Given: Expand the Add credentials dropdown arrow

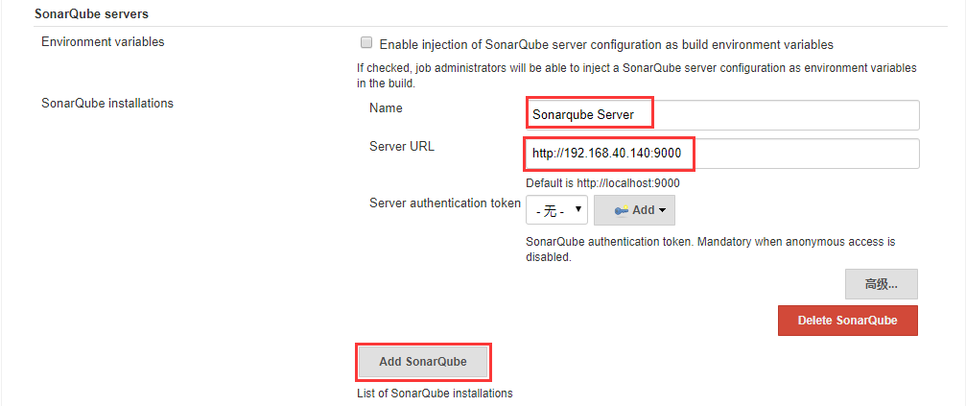Looking at the screenshot, I should tap(662, 210).
